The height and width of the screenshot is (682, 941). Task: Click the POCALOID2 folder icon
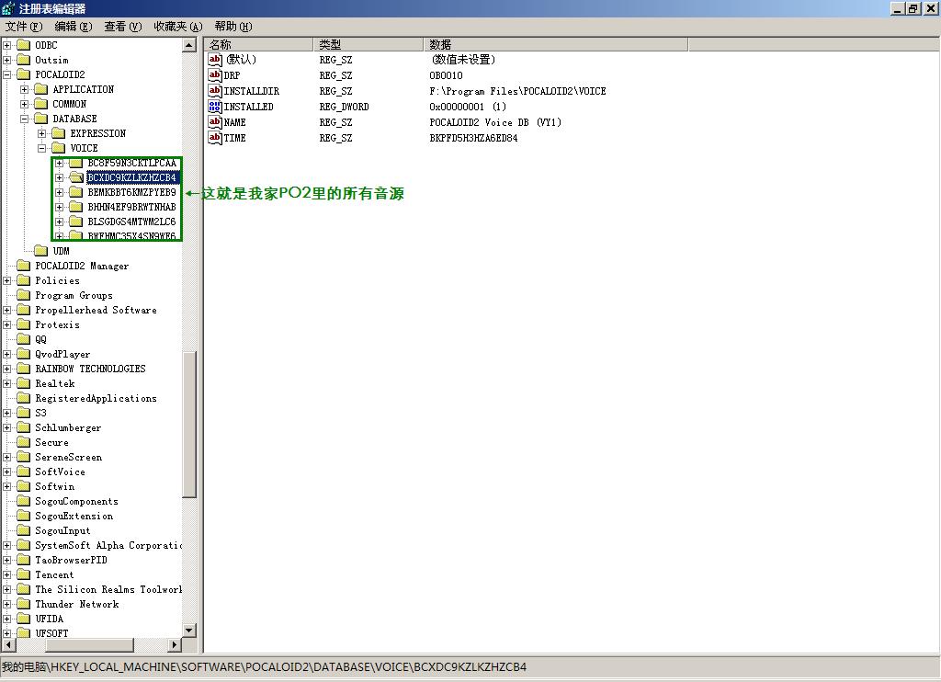click(x=23, y=74)
